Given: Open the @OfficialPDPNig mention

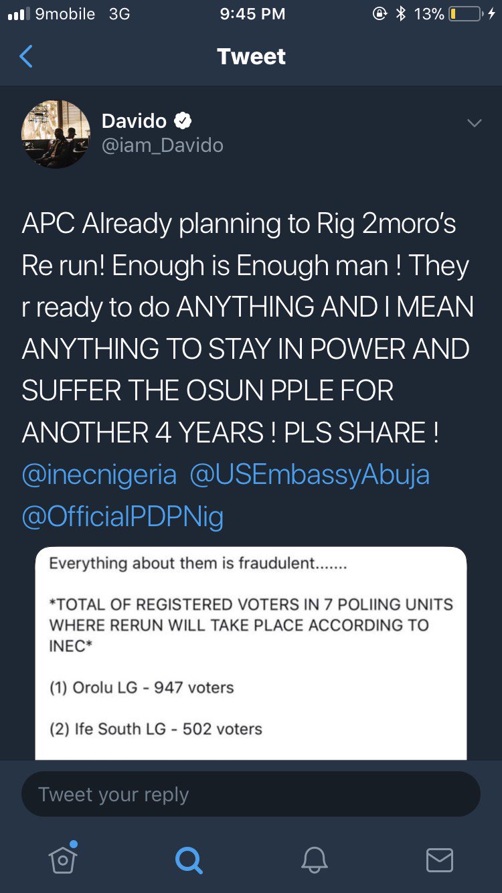Looking at the screenshot, I should tap(122, 516).
